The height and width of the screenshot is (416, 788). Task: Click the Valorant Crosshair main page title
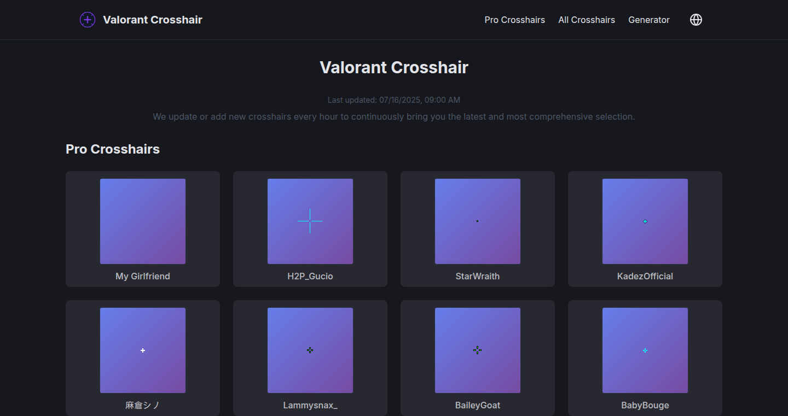click(x=394, y=67)
